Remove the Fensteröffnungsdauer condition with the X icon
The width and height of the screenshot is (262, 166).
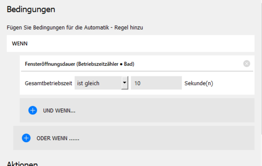tap(247, 64)
